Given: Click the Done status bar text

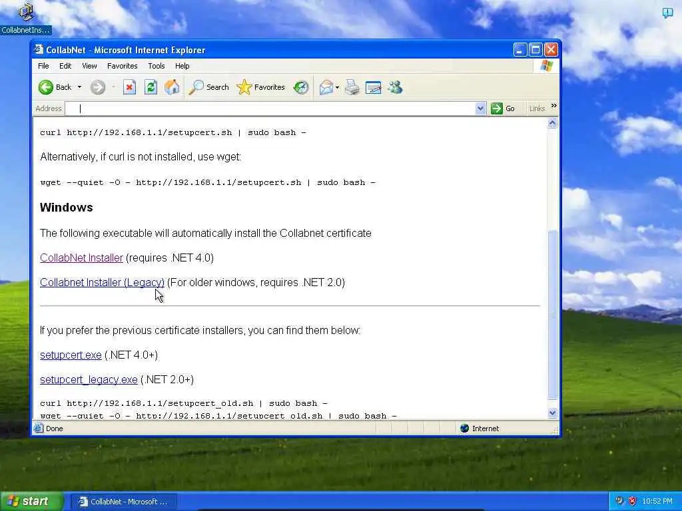Looking at the screenshot, I should [x=55, y=428].
